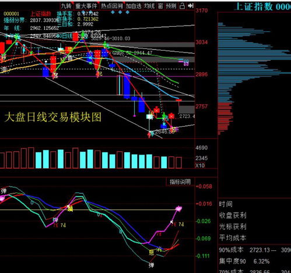This screenshot has width=291, height=273.
Task: Click the 平均成本 row in info panel
Action: pyautogui.click(x=233, y=237)
